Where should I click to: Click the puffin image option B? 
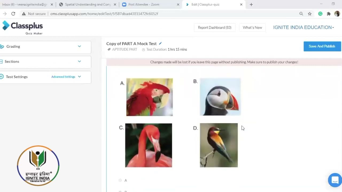[220, 97]
